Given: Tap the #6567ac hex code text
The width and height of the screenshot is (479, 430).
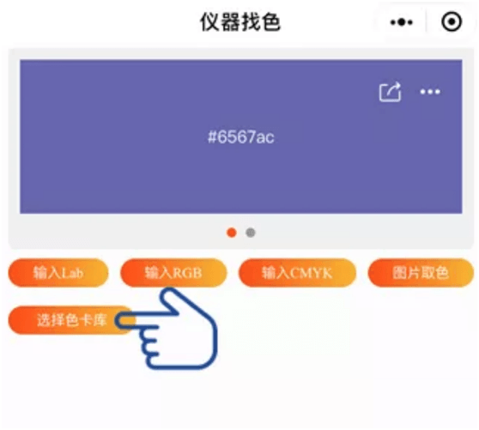Looking at the screenshot, I should click(x=240, y=136).
